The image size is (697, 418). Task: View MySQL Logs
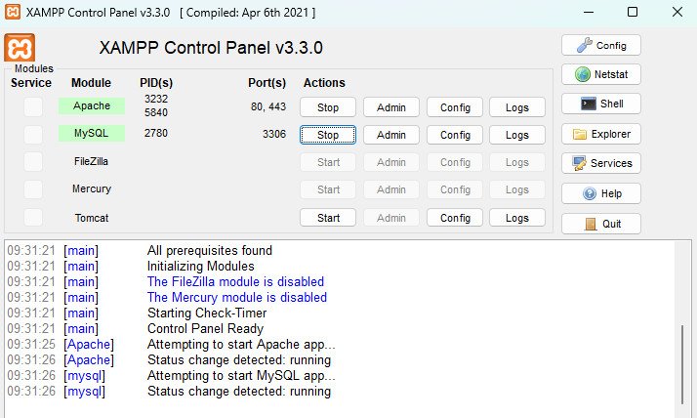(x=517, y=135)
